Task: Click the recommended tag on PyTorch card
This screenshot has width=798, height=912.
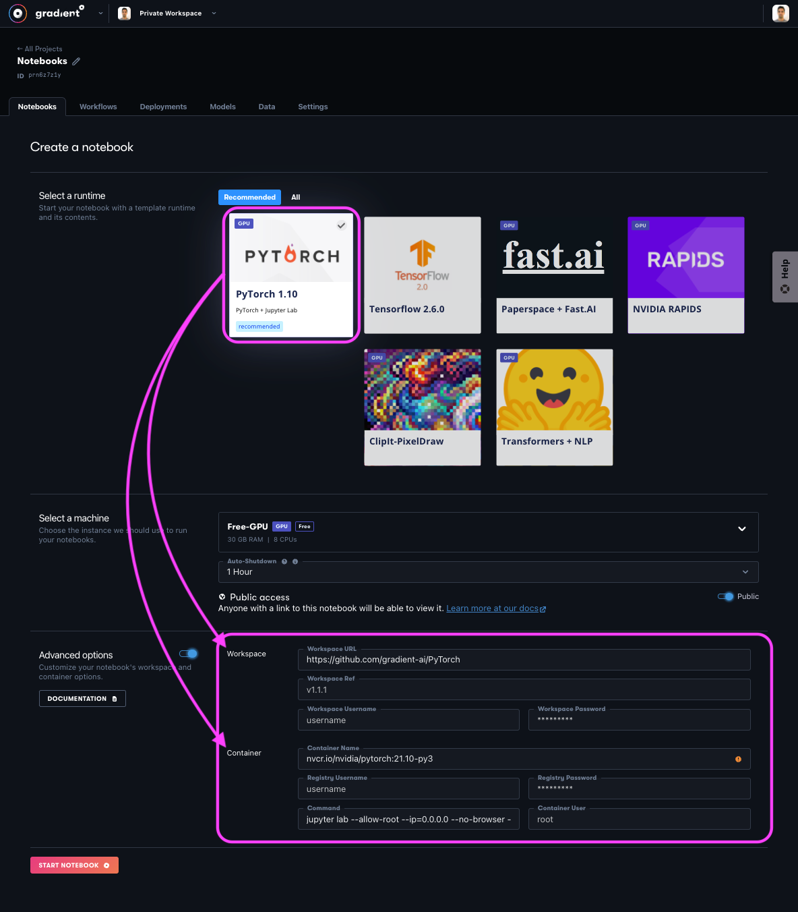Action: pos(259,326)
